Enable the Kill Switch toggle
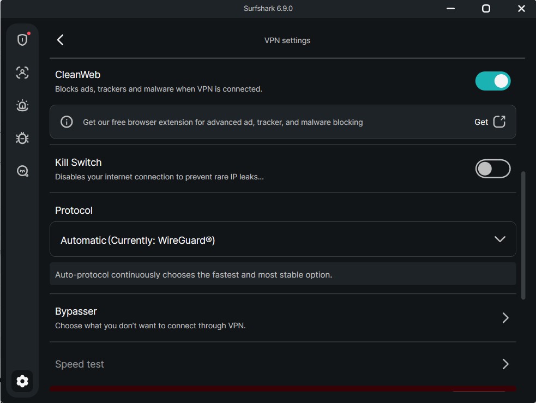Screen dimensions: 536x403 [x=492, y=169]
